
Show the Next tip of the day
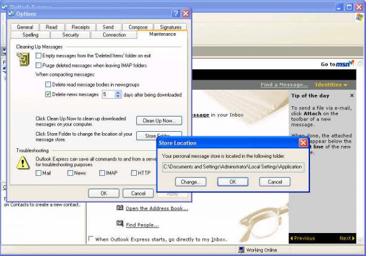click(347, 238)
